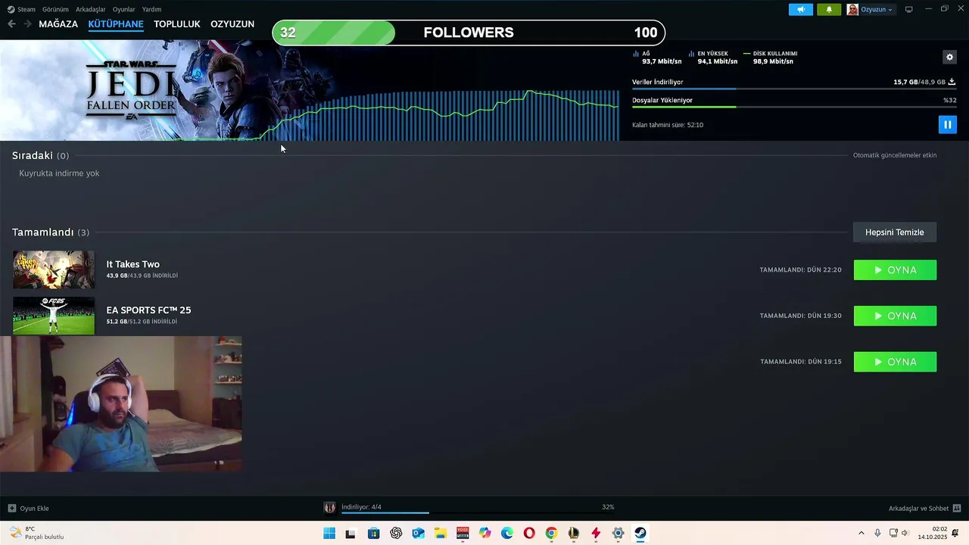The width and height of the screenshot is (969, 545).
Task: Click Kalan tahmini süre: 52:10 text
Action: (x=668, y=125)
